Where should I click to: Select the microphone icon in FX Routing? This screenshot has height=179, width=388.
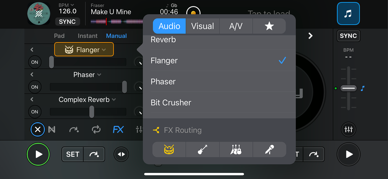(269, 150)
